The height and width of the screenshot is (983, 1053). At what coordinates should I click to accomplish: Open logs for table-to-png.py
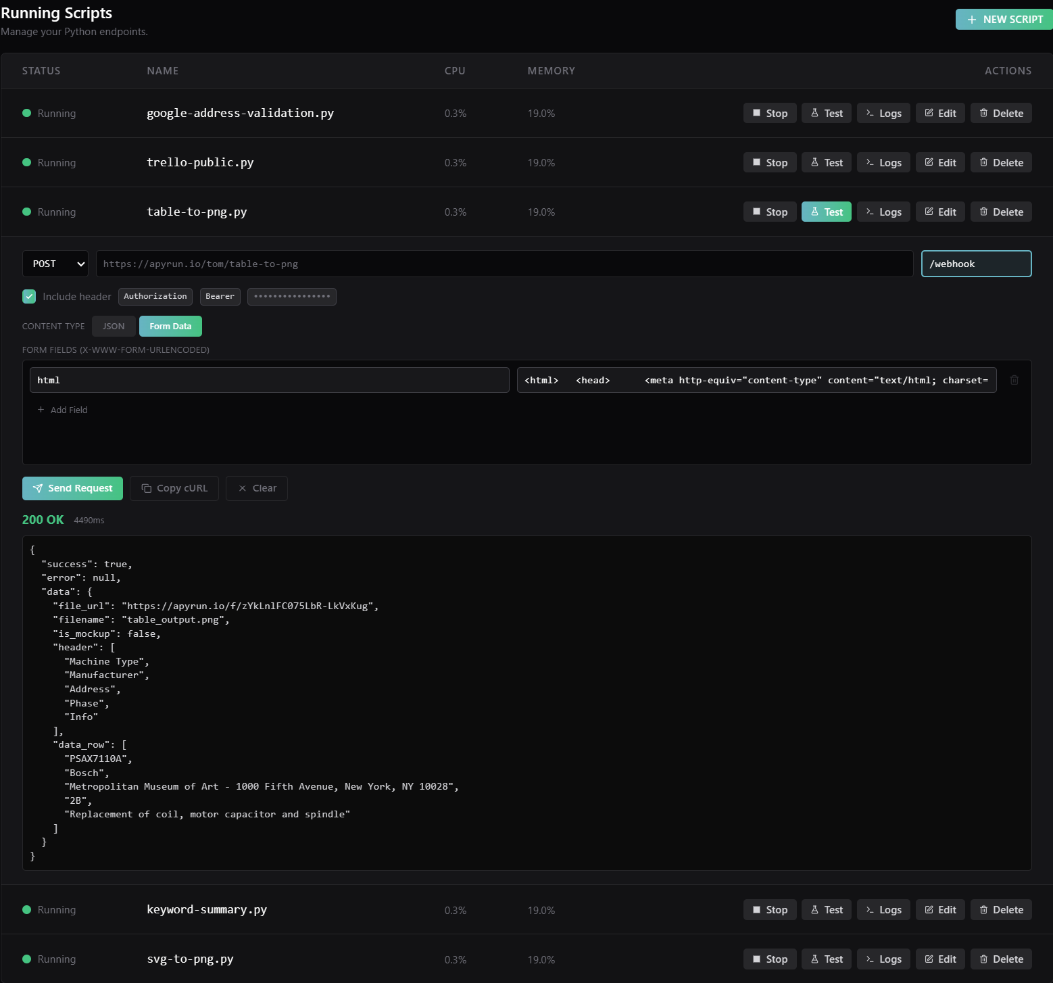883,211
